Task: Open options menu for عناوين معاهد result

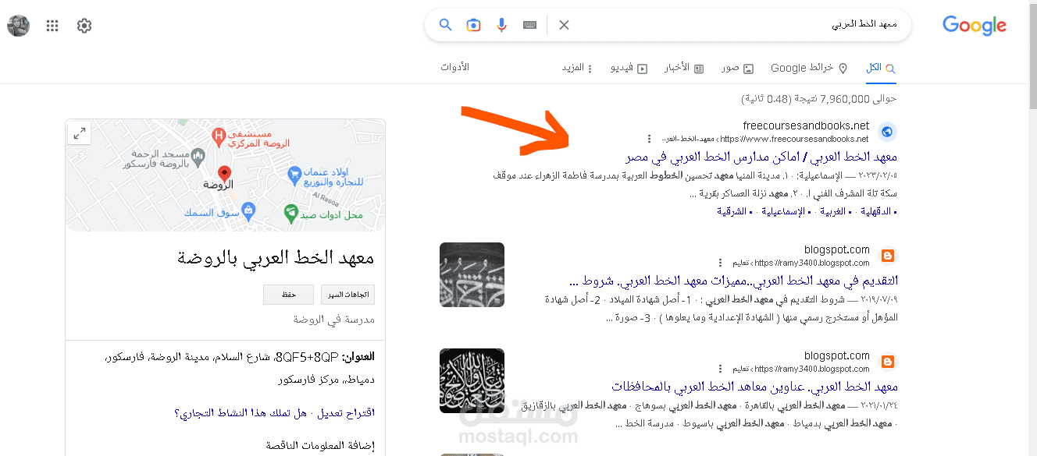Action: tap(721, 369)
